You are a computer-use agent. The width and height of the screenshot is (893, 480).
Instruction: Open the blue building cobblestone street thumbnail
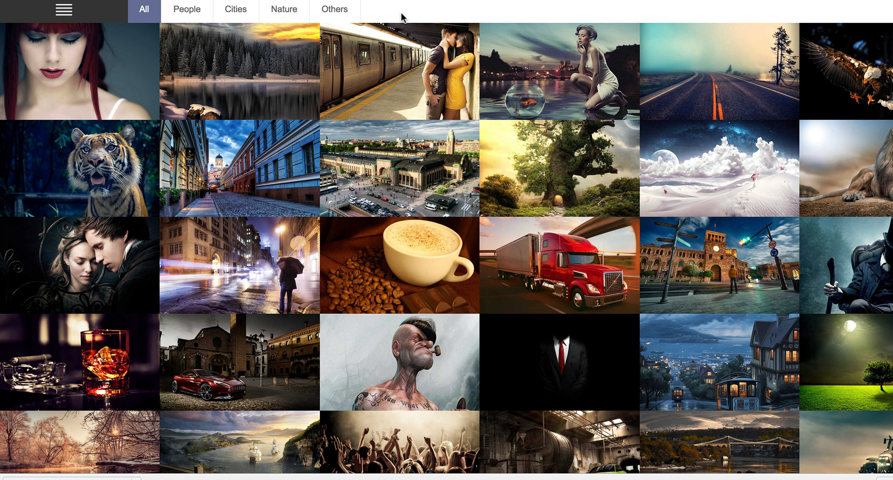[240, 168]
